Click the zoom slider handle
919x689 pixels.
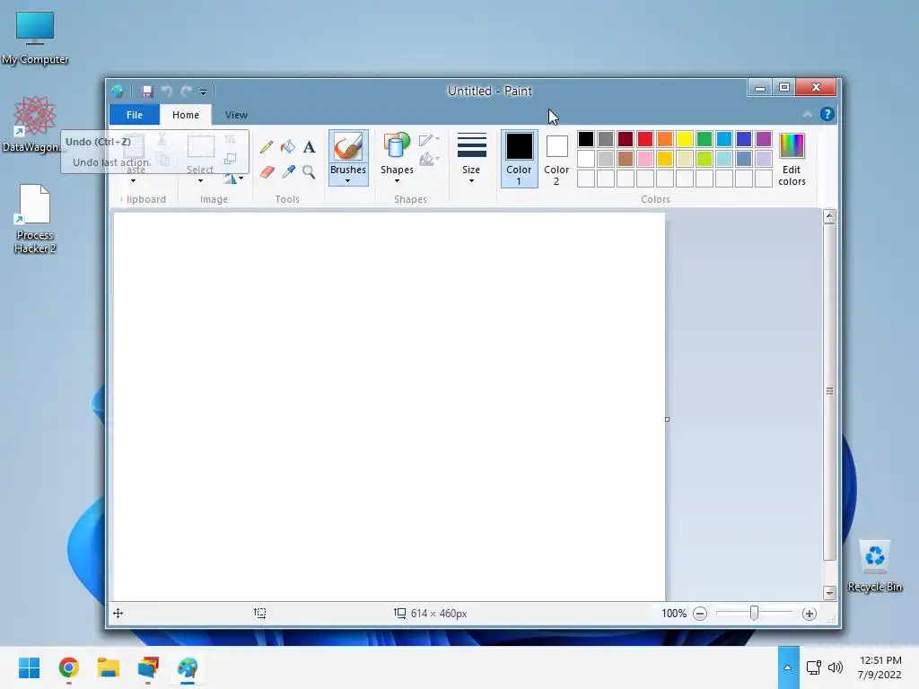click(754, 613)
